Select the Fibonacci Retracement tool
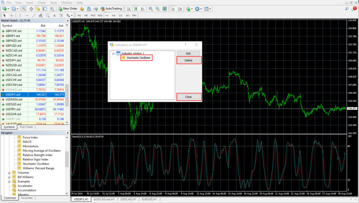Viewport: 359px width, 203px height. pyautogui.click(x=47, y=15)
